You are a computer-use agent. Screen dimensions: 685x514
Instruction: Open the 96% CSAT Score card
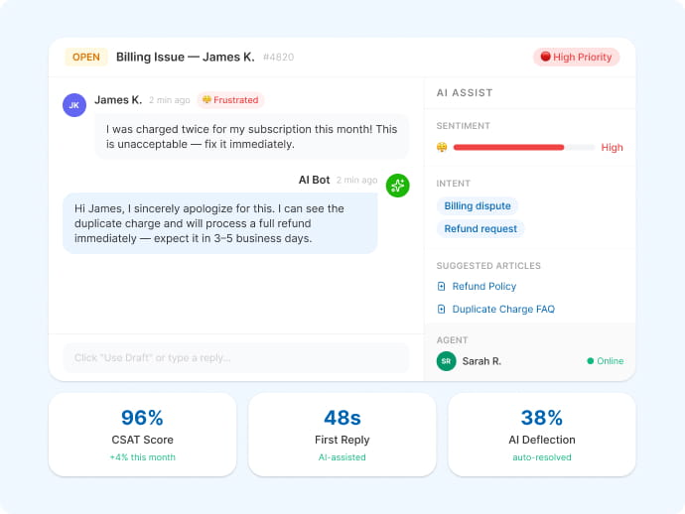click(x=142, y=435)
